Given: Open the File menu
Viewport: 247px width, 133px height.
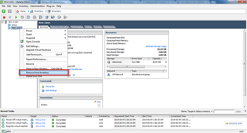Looking at the screenshot, I should [x=3, y=6].
